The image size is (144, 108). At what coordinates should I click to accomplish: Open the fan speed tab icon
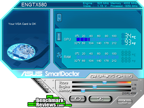pos(59,55)
